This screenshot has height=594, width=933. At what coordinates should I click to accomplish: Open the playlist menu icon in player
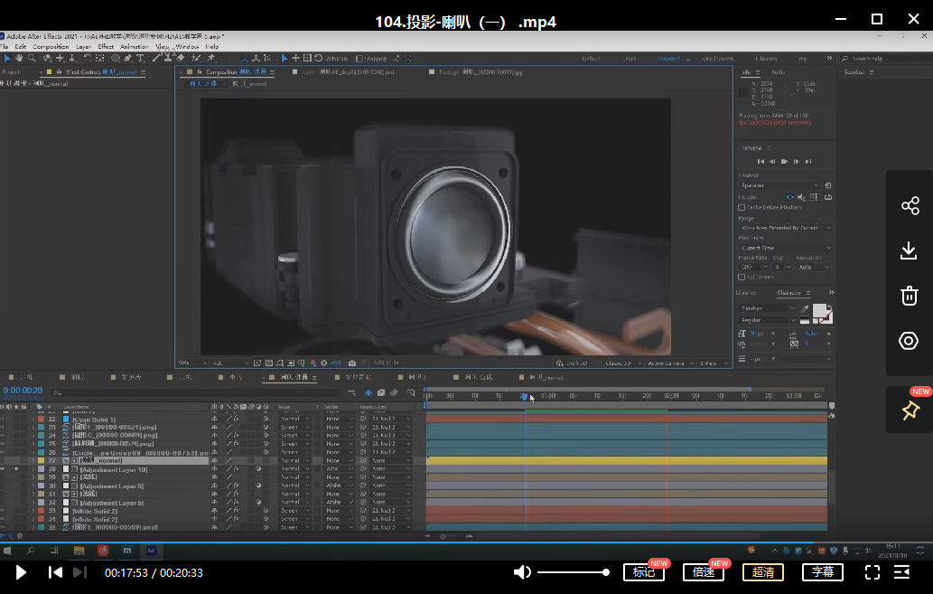coord(901,572)
